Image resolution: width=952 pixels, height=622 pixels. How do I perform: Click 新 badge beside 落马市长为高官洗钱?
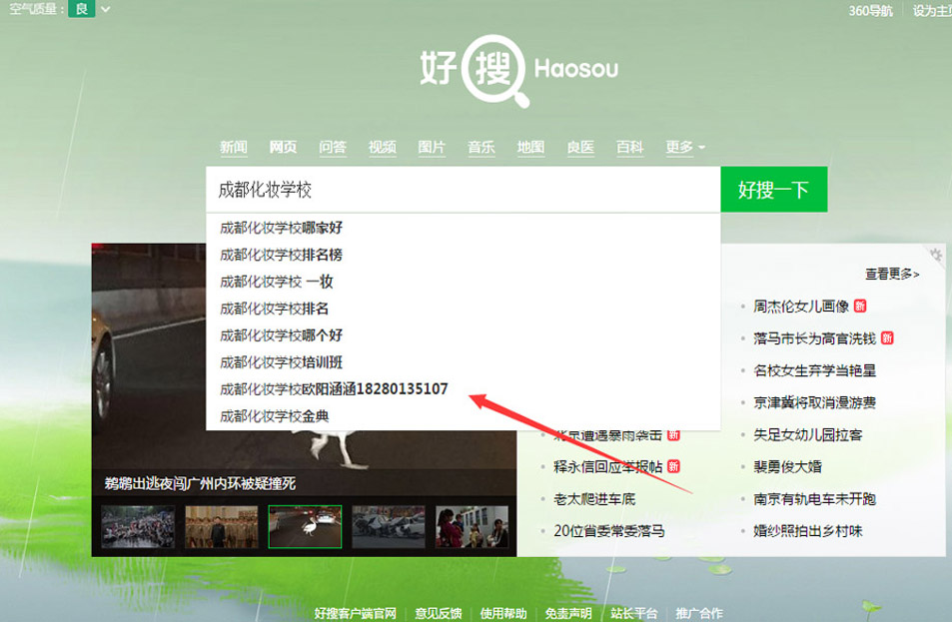click(886, 338)
